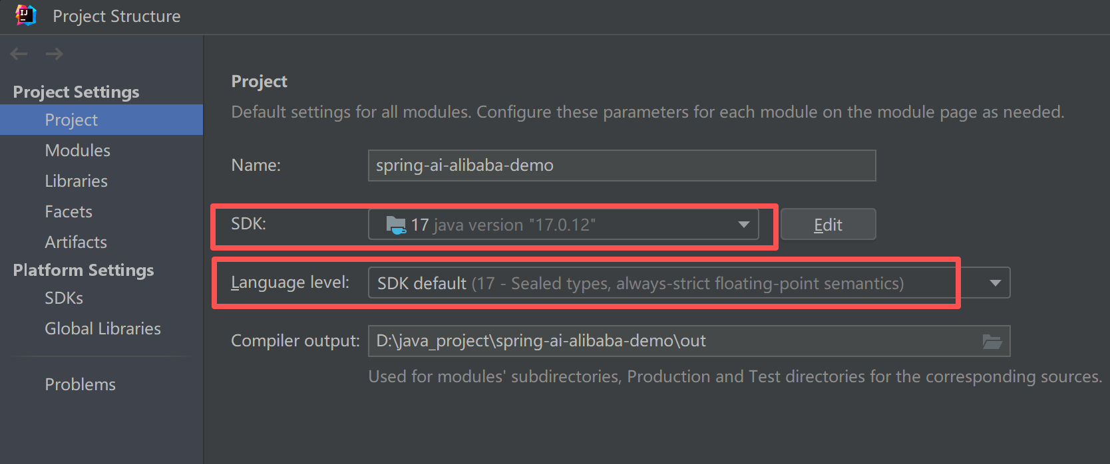Image resolution: width=1110 pixels, height=464 pixels.
Task: Open the Project settings page
Action: point(71,120)
